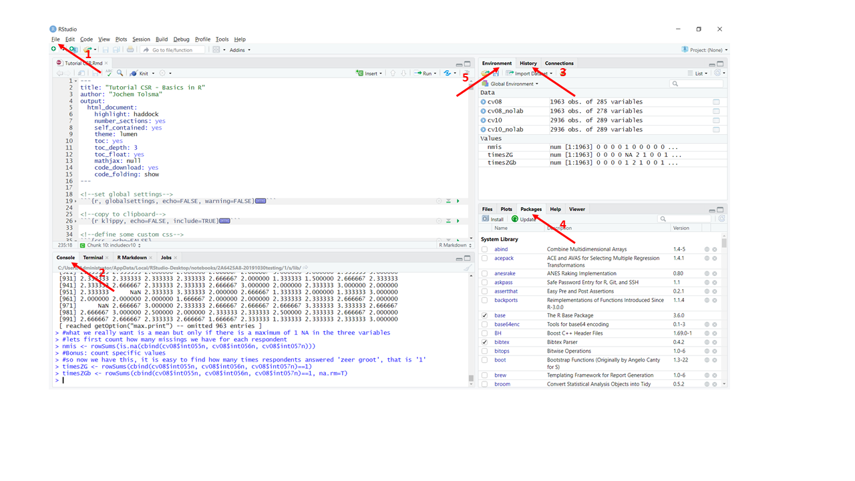This screenshot has width=855, height=481.
Task: Run the klippy chunk with green play icon
Action: [458, 220]
